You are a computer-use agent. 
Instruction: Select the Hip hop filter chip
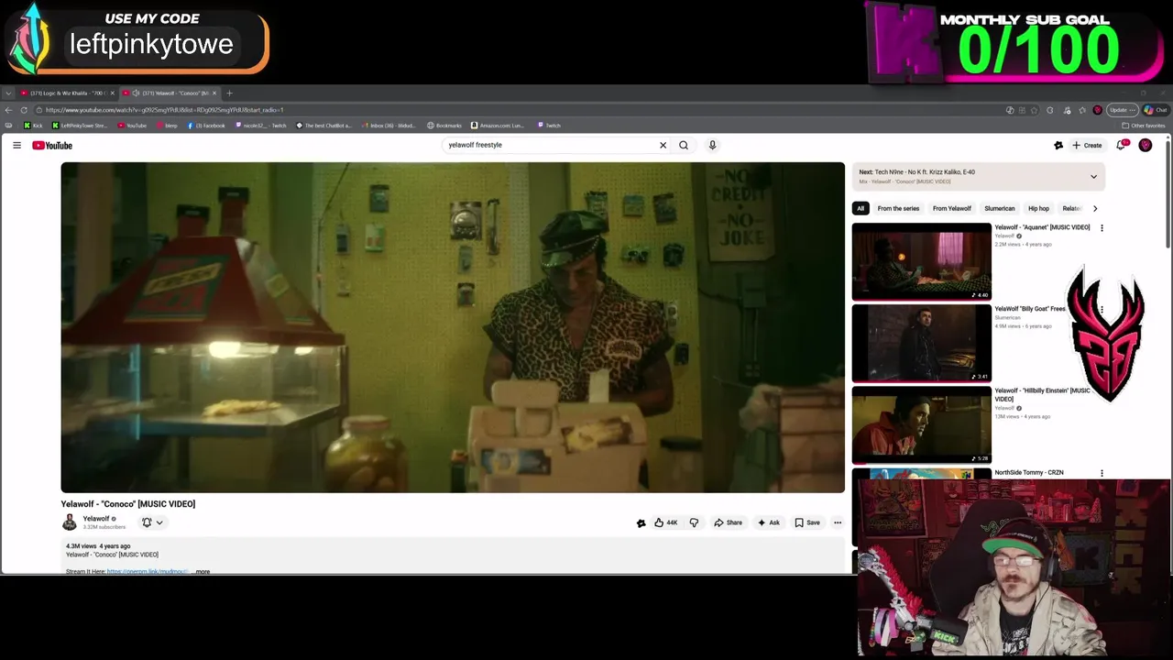coord(1038,208)
